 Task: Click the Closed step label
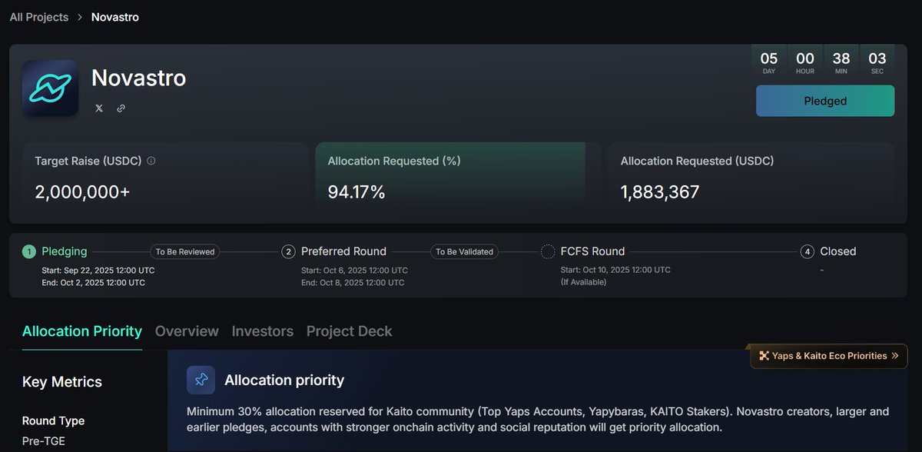pos(838,251)
